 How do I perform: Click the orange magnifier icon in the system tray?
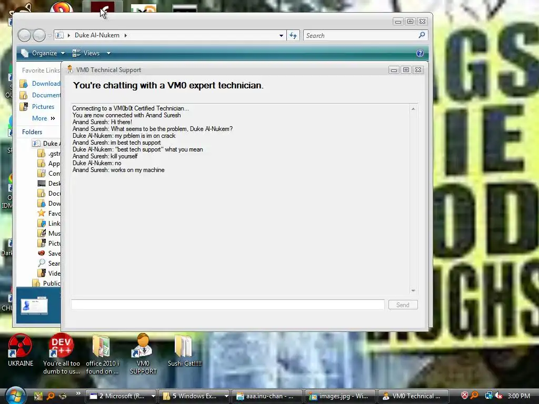(474, 396)
